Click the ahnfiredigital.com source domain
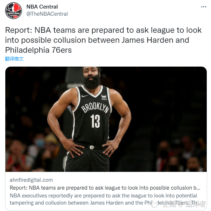211x211 pixels. point(31,180)
